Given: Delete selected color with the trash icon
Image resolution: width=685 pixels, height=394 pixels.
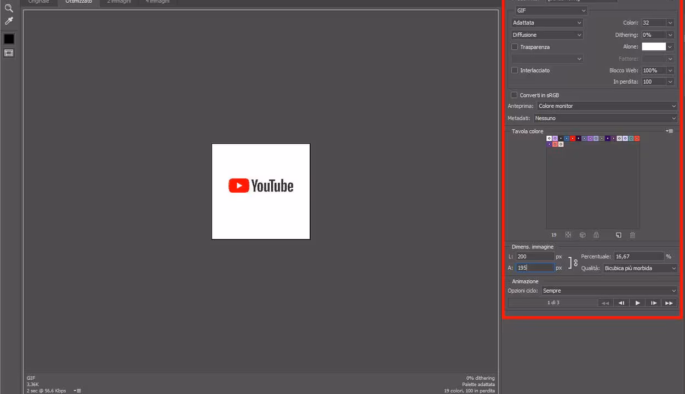Looking at the screenshot, I should (x=632, y=235).
